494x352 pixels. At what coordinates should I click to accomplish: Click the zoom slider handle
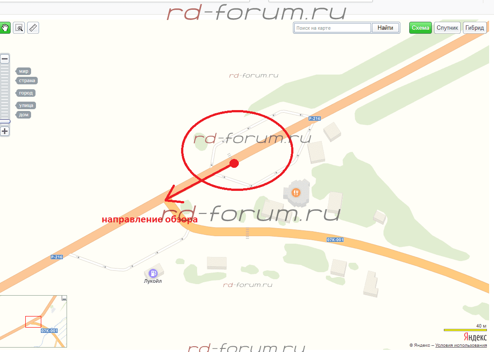5,121
